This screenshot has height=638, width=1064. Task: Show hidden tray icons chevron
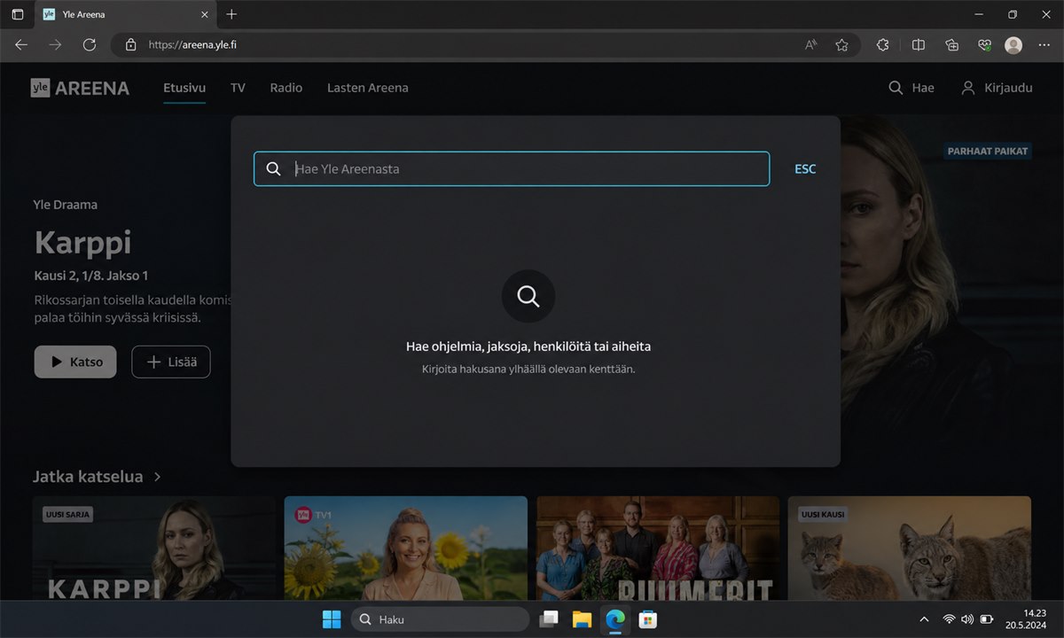pos(924,619)
